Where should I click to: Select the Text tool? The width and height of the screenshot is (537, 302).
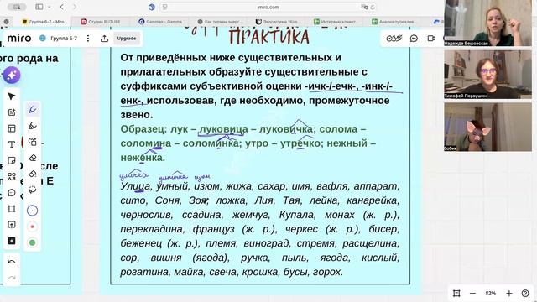[12, 144]
